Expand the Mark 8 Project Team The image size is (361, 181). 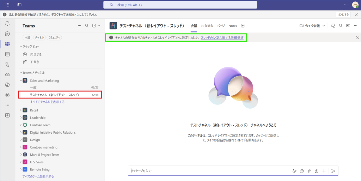pos(21,155)
